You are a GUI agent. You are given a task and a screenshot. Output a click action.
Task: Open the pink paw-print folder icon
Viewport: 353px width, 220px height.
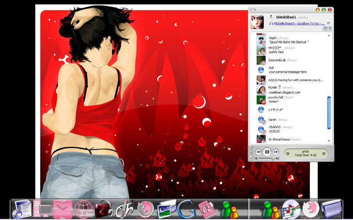click(207, 209)
